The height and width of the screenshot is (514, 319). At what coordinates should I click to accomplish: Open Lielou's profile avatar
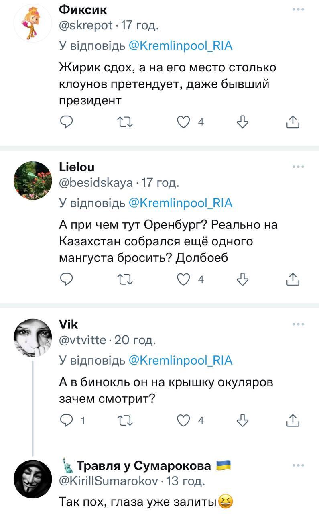(x=33, y=180)
